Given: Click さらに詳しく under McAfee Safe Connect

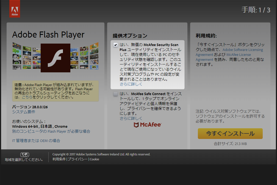Looking at the screenshot, I should pos(131,118).
